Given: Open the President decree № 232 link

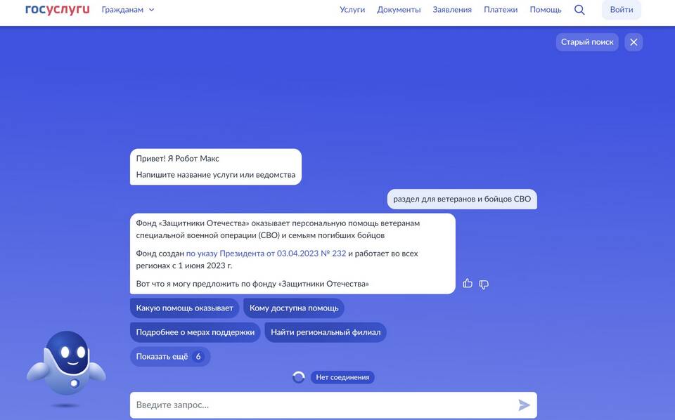Looking at the screenshot, I should point(266,254).
